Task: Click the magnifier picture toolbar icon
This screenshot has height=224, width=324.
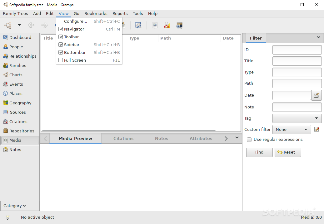Action: coord(179,25)
